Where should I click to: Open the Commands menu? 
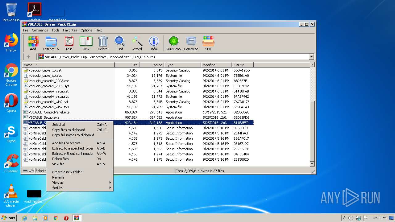click(40, 30)
